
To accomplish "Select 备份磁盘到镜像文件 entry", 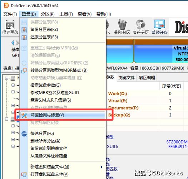I will tap(63, 148).
